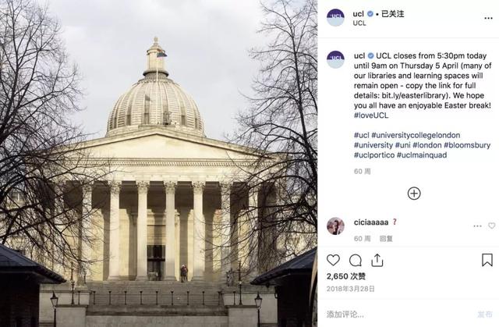Viewport: 499px width, 327px height.
Task: Toggle following status 已关注
Action: [x=393, y=14]
